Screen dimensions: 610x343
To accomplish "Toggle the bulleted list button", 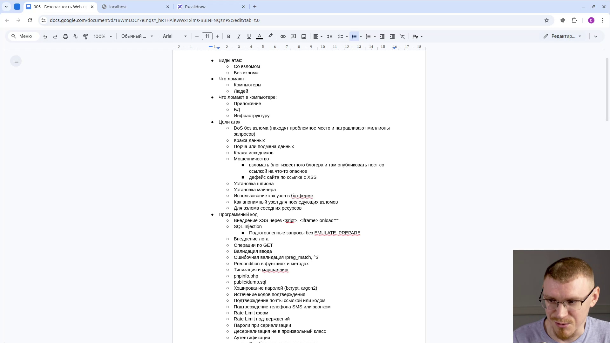I will point(354,37).
